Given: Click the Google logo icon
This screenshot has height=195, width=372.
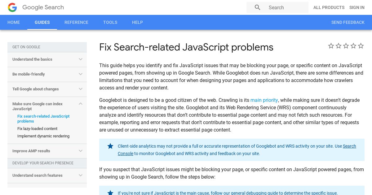Looking at the screenshot, I should (x=12, y=7).
